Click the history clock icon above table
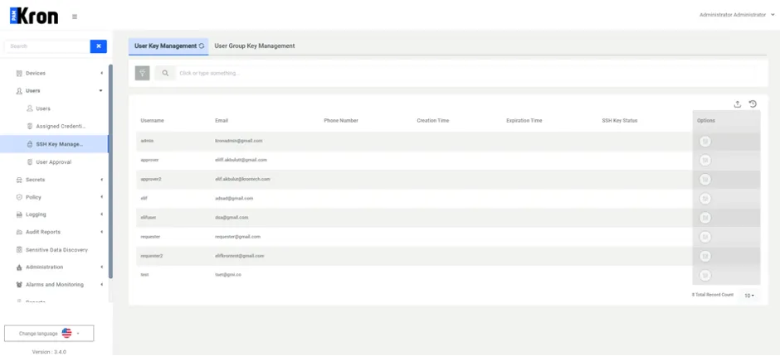Screen dimensions: 780x356 [753, 103]
